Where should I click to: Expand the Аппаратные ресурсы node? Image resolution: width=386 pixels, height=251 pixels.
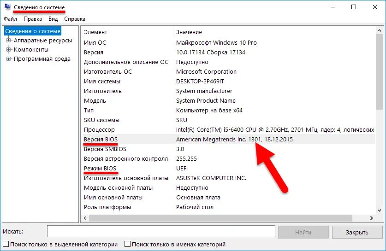pos(8,41)
